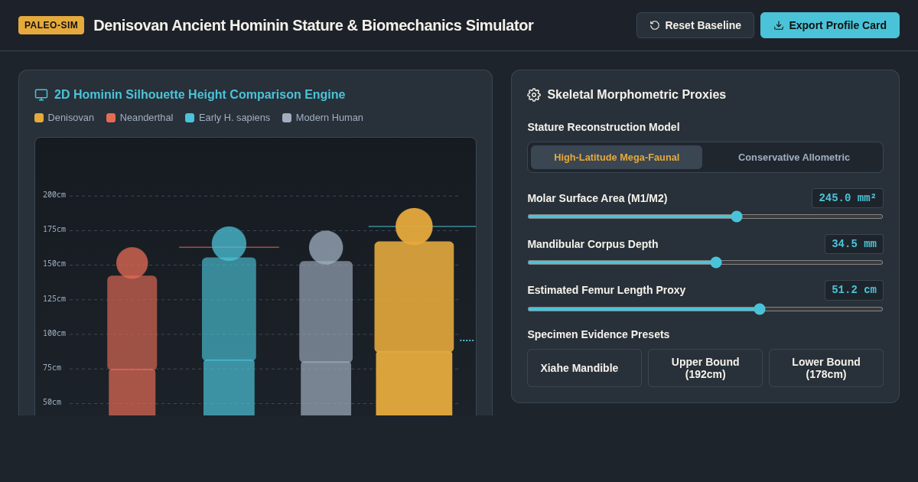
Task: Apply the Upper Bound (192cm) preset
Action: pyautogui.click(x=705, y=368)
